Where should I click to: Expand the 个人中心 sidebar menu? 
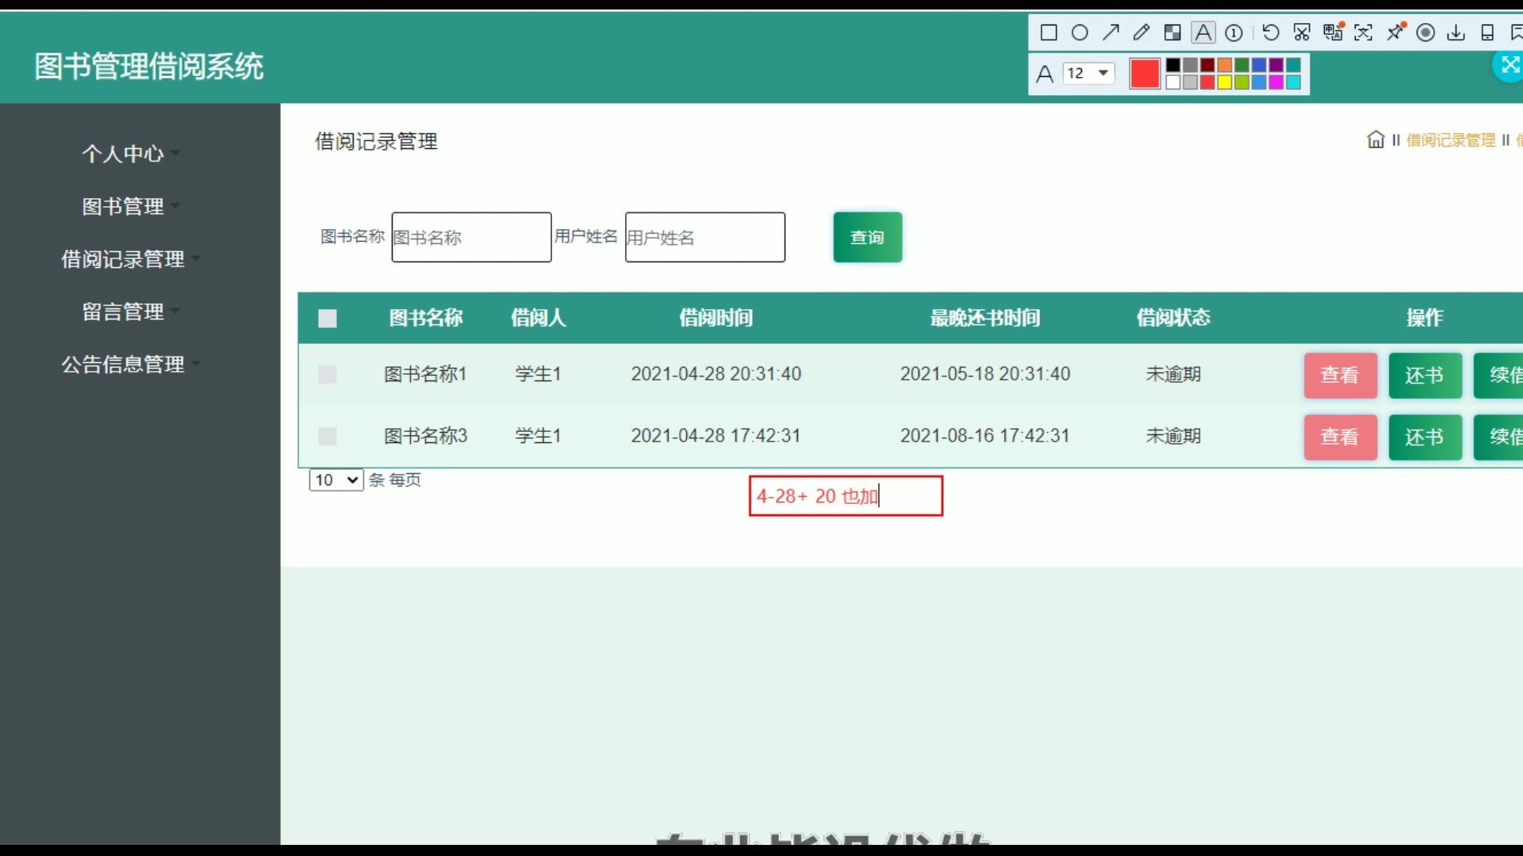pyautogui.click(x=123, y=154)
